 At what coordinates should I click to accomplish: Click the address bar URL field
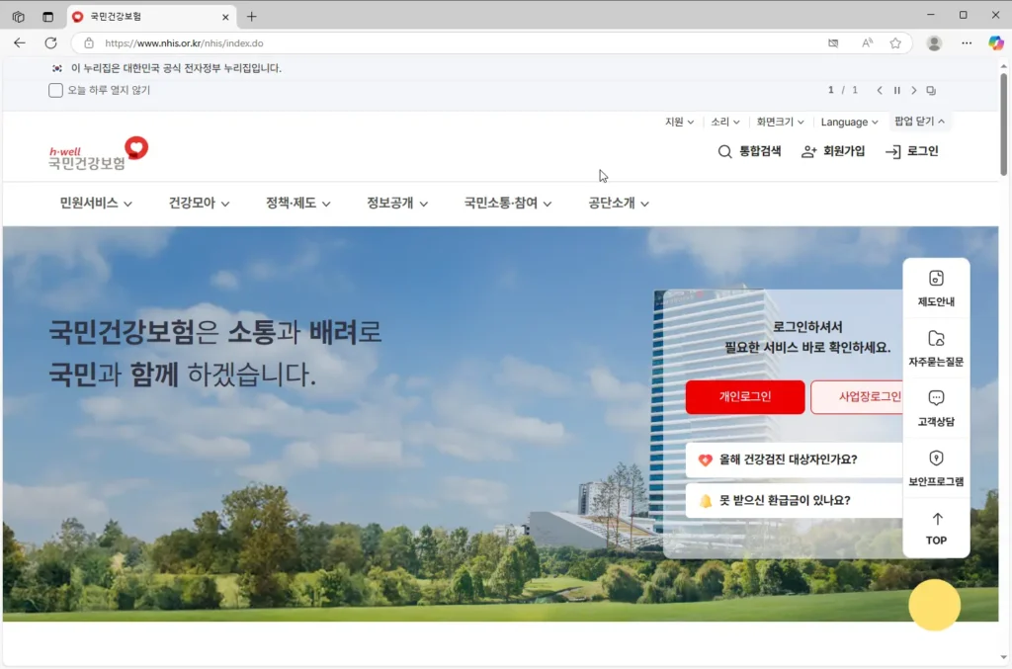pyautogui.click(x=452, y=43)
